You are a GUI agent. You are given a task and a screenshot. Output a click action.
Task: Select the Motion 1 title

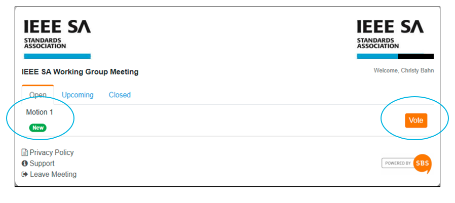(40, 112)
